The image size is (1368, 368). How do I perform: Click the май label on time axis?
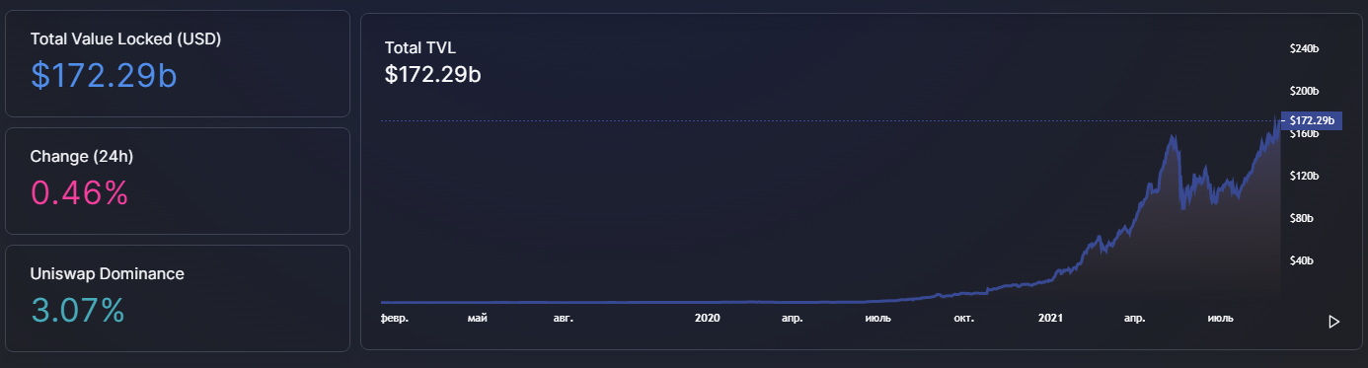point(478,318)
